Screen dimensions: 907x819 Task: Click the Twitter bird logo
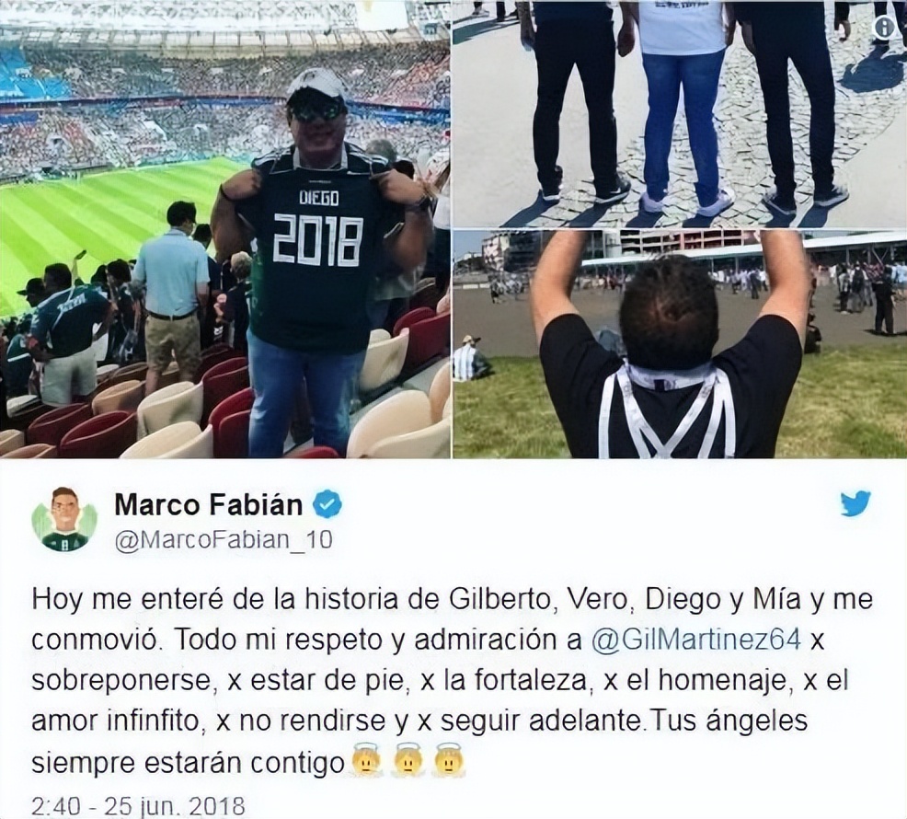click(x=855, y=503)
